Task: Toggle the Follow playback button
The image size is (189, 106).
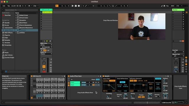Action: (x=57, y=6)
